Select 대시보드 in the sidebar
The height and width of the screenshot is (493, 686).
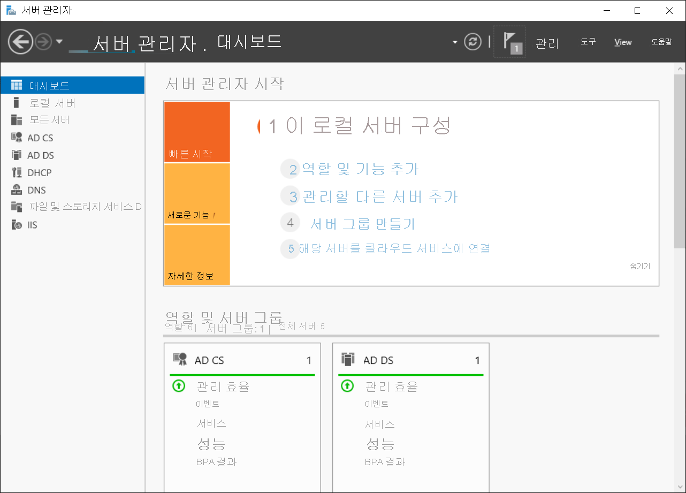pos(72,85)
